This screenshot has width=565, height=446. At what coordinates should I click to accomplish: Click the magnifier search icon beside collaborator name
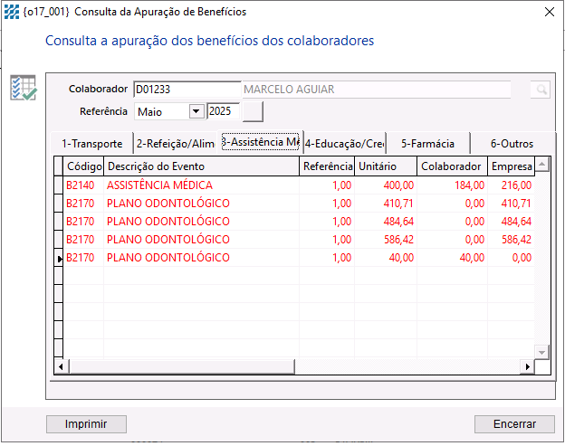point(541,90)
